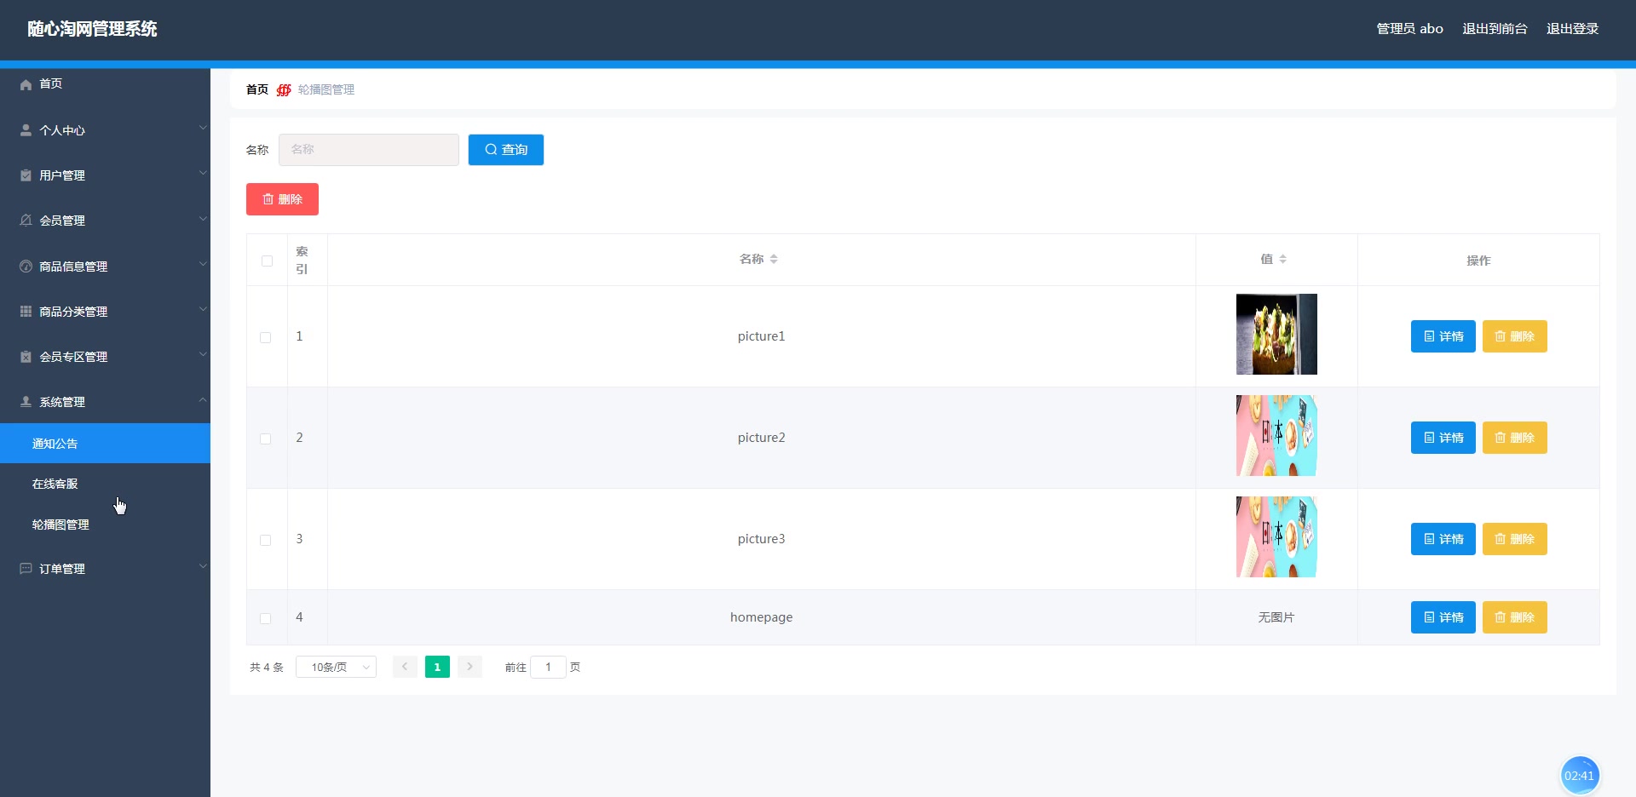This screenshot has height=797, width=1636.
Task: Go to previous page arrow
Action: (405, 667)
